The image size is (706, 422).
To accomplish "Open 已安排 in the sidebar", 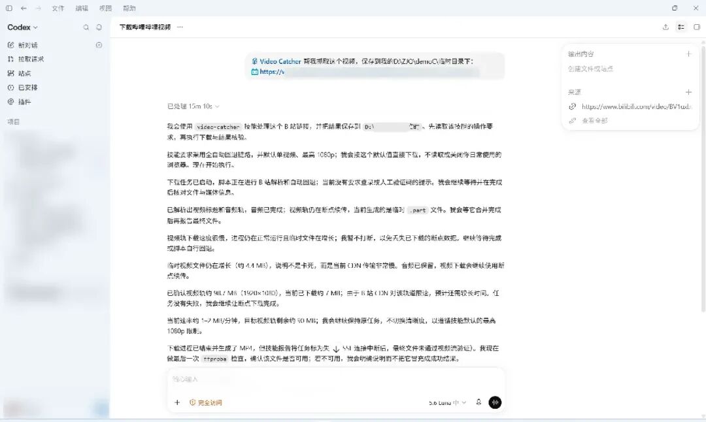I will point(22,88).
